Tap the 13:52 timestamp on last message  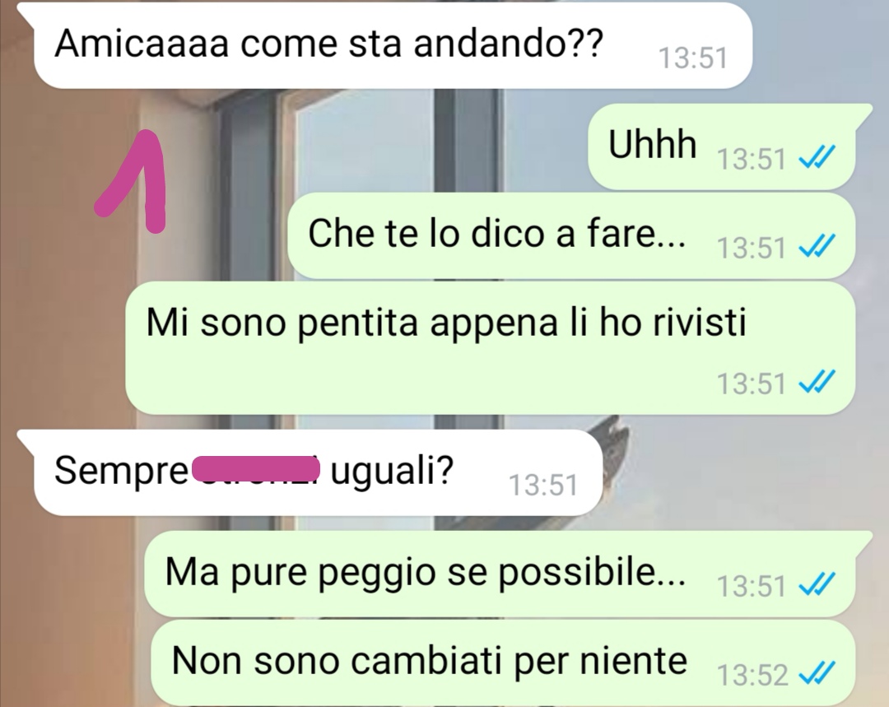coord(752,675)
